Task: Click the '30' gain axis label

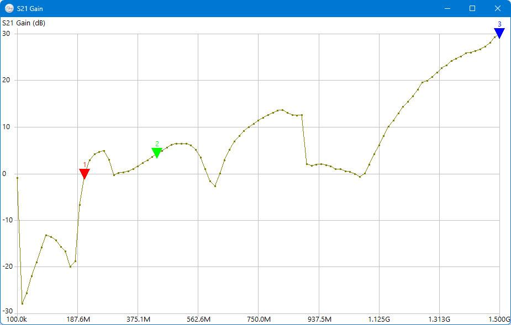Action: (x=6, y=34)
